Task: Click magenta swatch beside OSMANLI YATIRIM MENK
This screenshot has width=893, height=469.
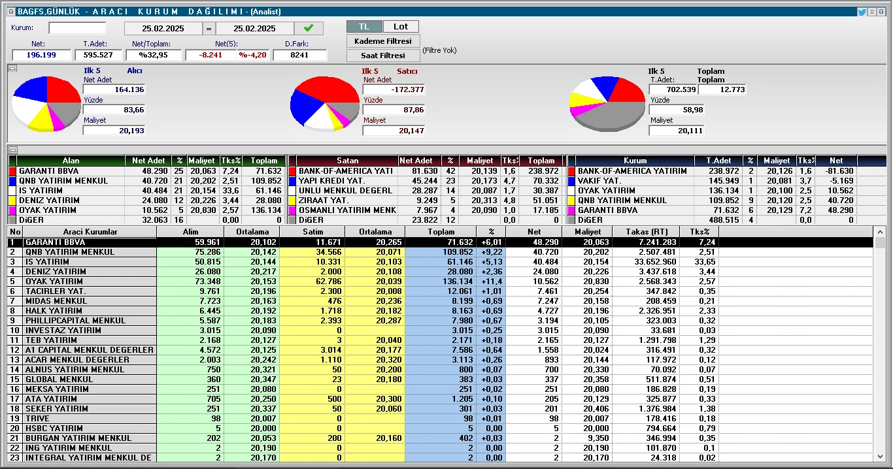Action: pyautogui.click(x=292, y=210)
